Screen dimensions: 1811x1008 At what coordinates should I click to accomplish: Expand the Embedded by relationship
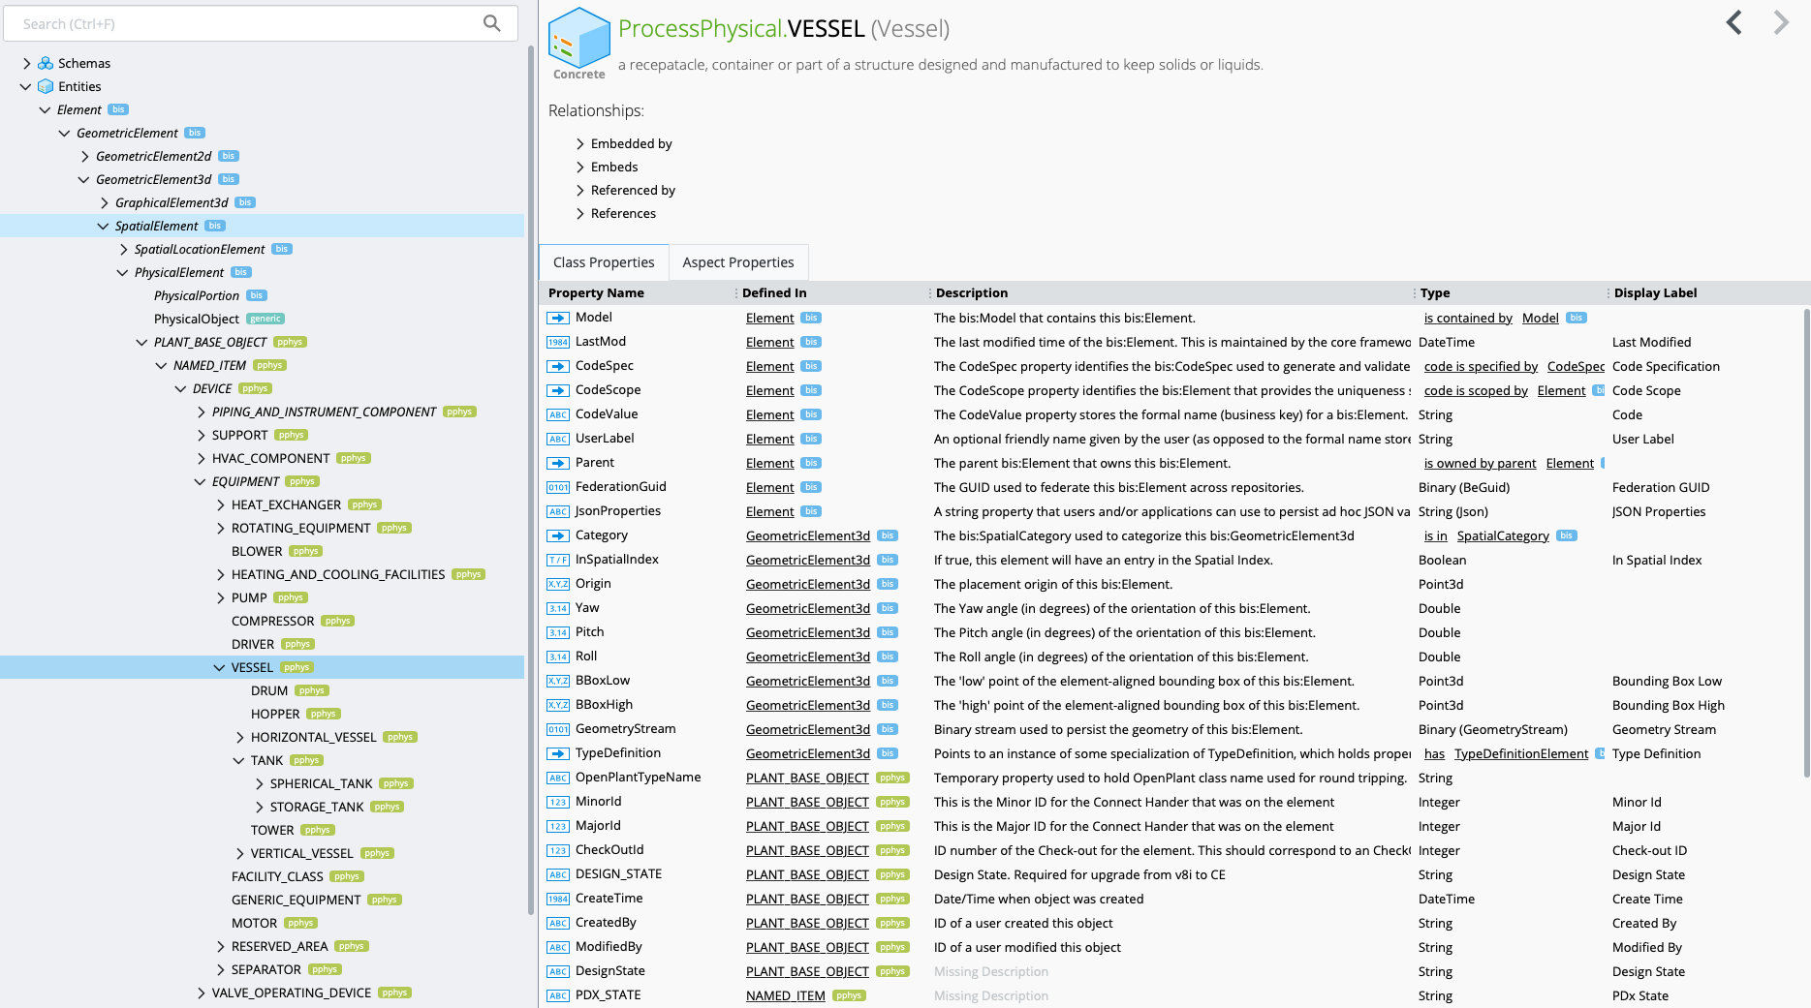coord(580,143)
